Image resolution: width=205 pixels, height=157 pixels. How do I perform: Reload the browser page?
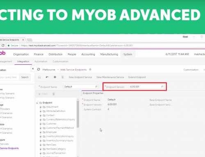[x=3, y=46]
